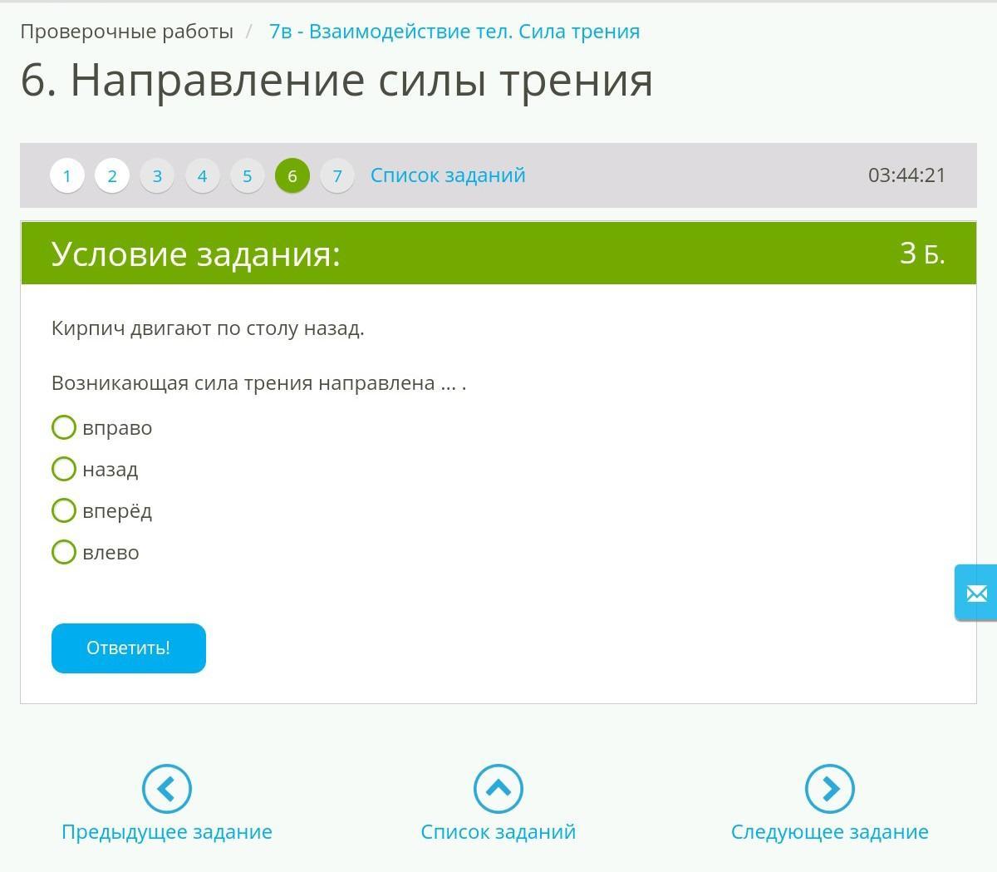Click text 'Возникающая сила трения направлена'
Viewport: 997px width, 872px height.
243,383
